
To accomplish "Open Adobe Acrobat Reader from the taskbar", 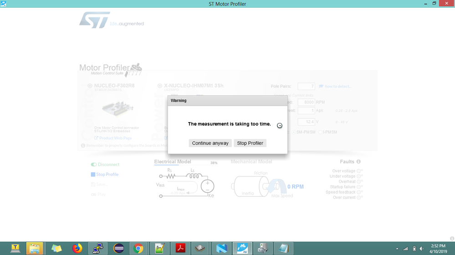I will coord(180,248).
